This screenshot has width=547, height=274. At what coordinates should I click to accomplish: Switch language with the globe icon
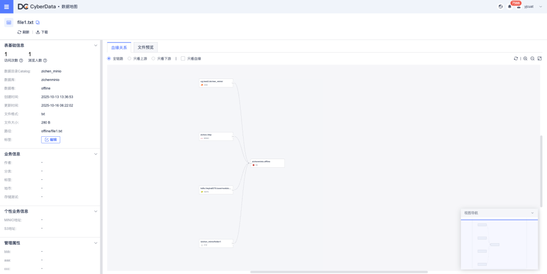[x=500, y=7]
